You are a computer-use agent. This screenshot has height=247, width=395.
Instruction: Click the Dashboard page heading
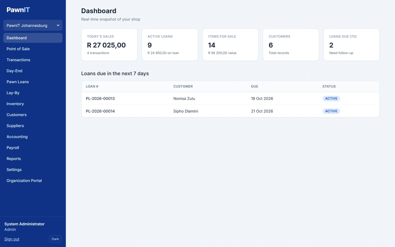coord(99,11)
